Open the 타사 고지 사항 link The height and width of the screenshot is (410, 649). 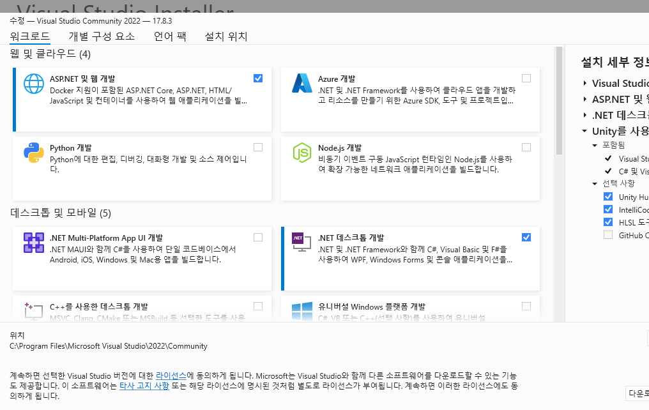(x=144, y=386)
